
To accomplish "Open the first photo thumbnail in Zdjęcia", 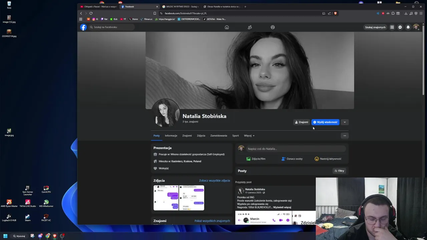I will click(x=166, y=198).
